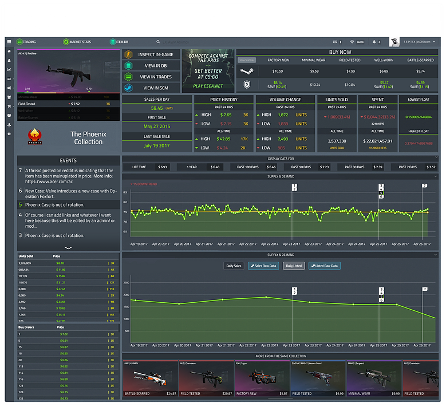Click the Inspect In-Game button

(x=151, y=54)
